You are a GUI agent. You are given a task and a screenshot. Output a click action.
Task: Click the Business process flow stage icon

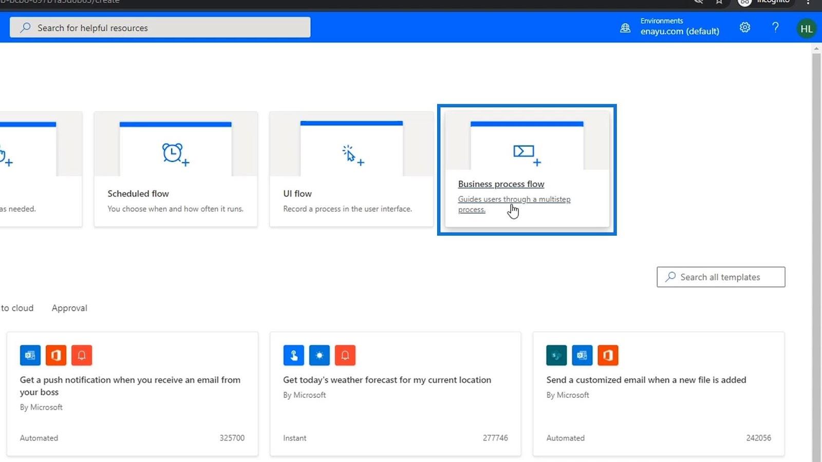tap(527, 156)
